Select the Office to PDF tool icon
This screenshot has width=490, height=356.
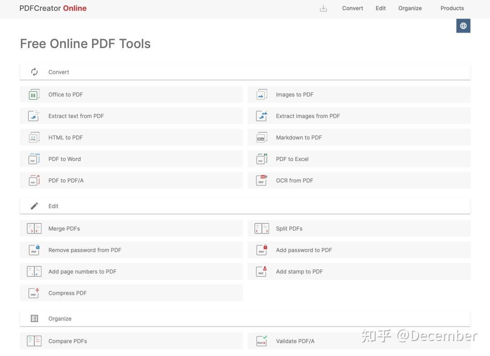[34, 94]
